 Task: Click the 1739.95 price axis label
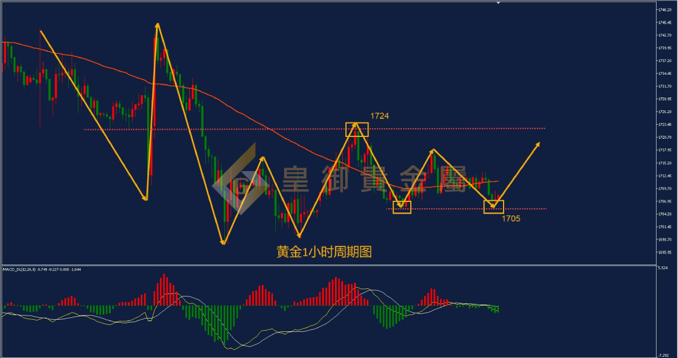[x=664, y=48]
